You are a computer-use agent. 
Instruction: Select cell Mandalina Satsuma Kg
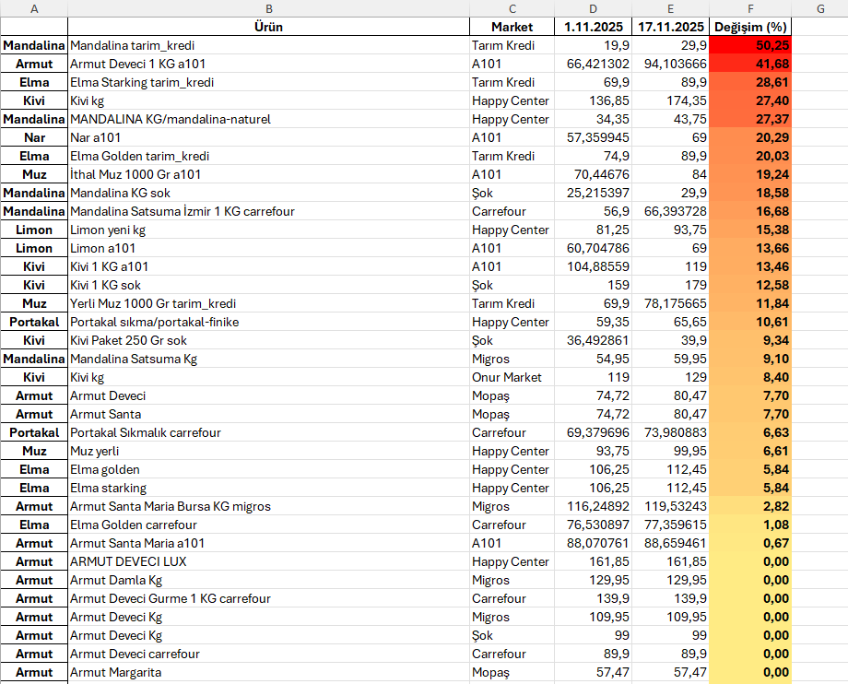(x=269, y=359)
